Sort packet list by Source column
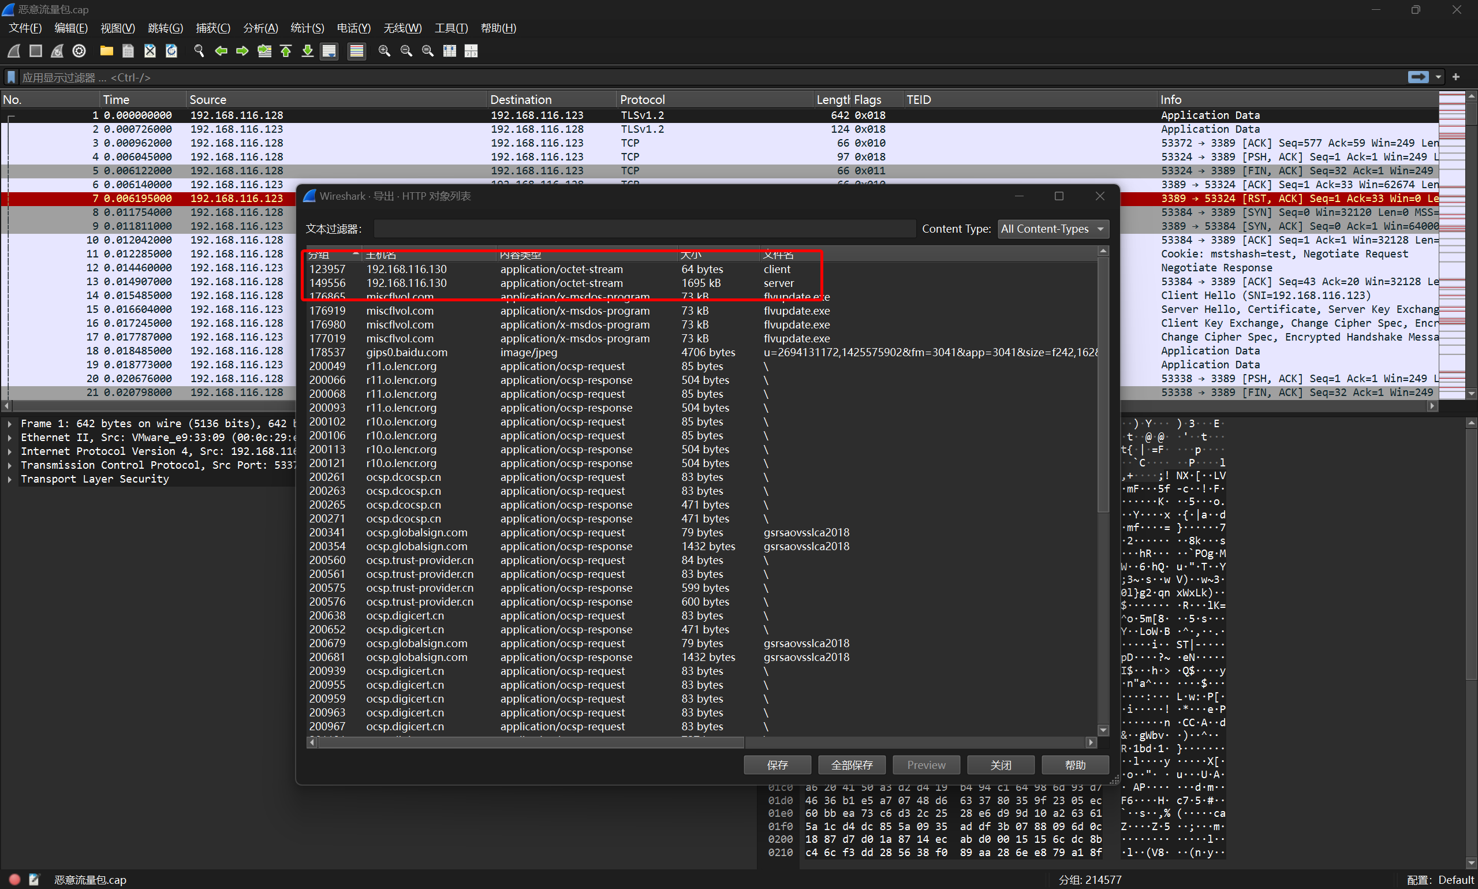The width and height of the screenshot is (1478, 889). (335, 99)
